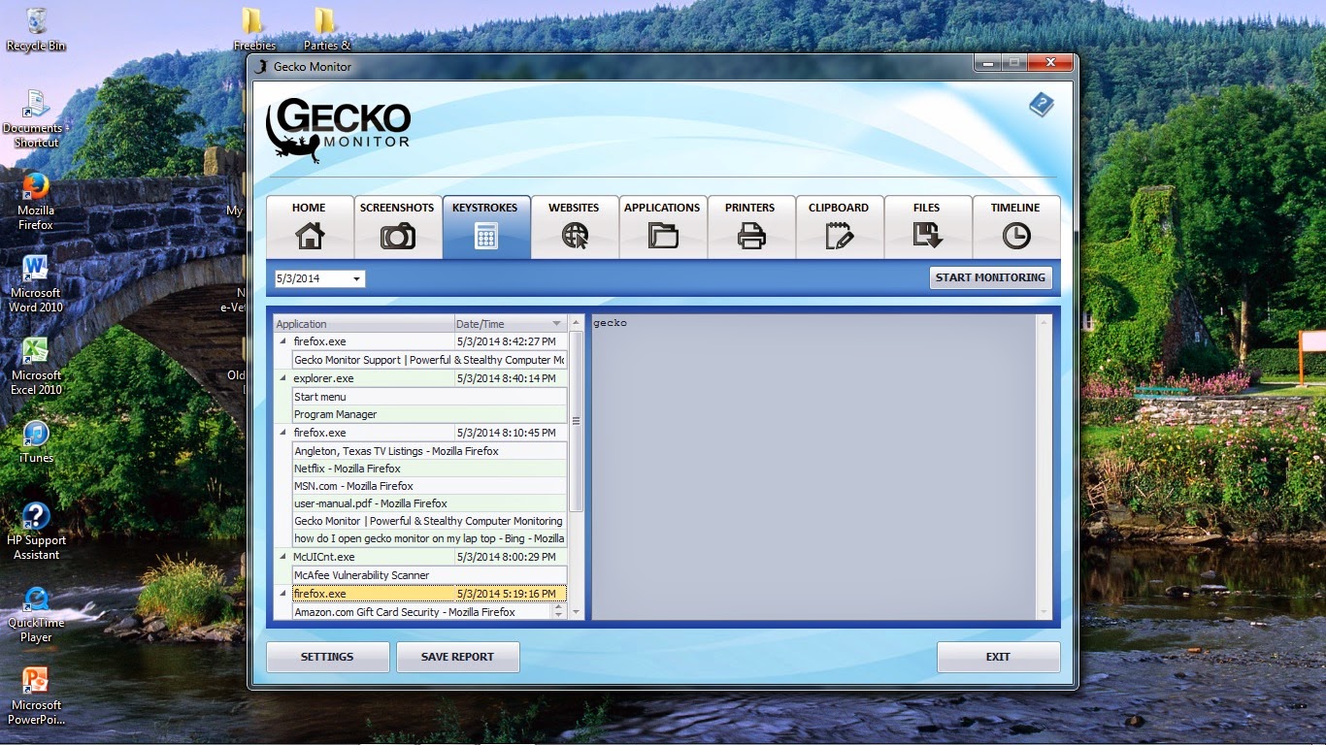Select the "how do I open gecko monitor" row

[429, 538]
